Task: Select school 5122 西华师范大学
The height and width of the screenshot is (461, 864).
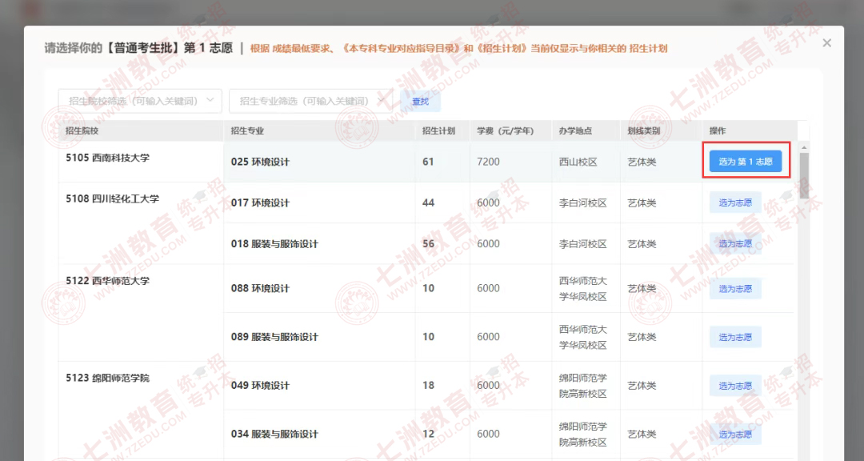Action: 107,281
